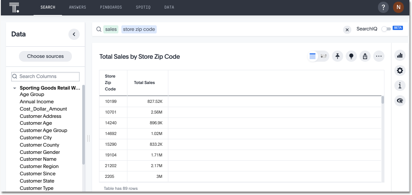The width and height of the screenshot is (412, 195).
Task: Open the more actions ellipsis menu
Action: tap(378, 56)
